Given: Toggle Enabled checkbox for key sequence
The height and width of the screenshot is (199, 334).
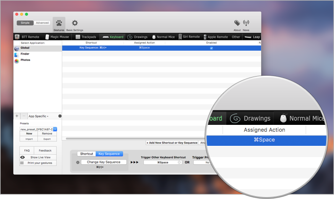Looking at the screenshot, I should tap(211, 48).
